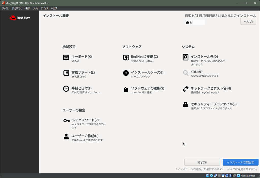Viewport: 260px width, 178px height.
Task: Open the ヘルプ menu in VirtualBox
Action: click(x=54, y=8)
